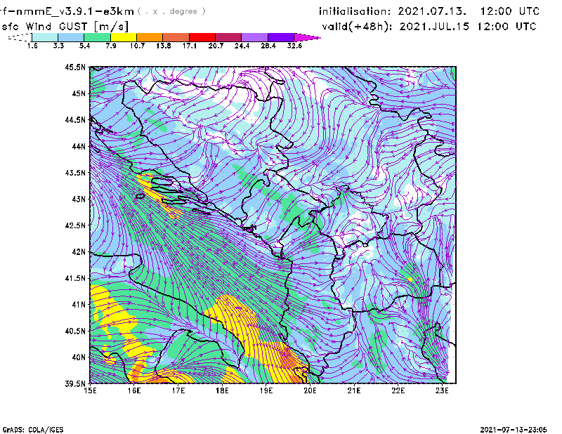Click the 43.5N latitude label
Viewport: 562px width, 434px height.
pos(75,173)
